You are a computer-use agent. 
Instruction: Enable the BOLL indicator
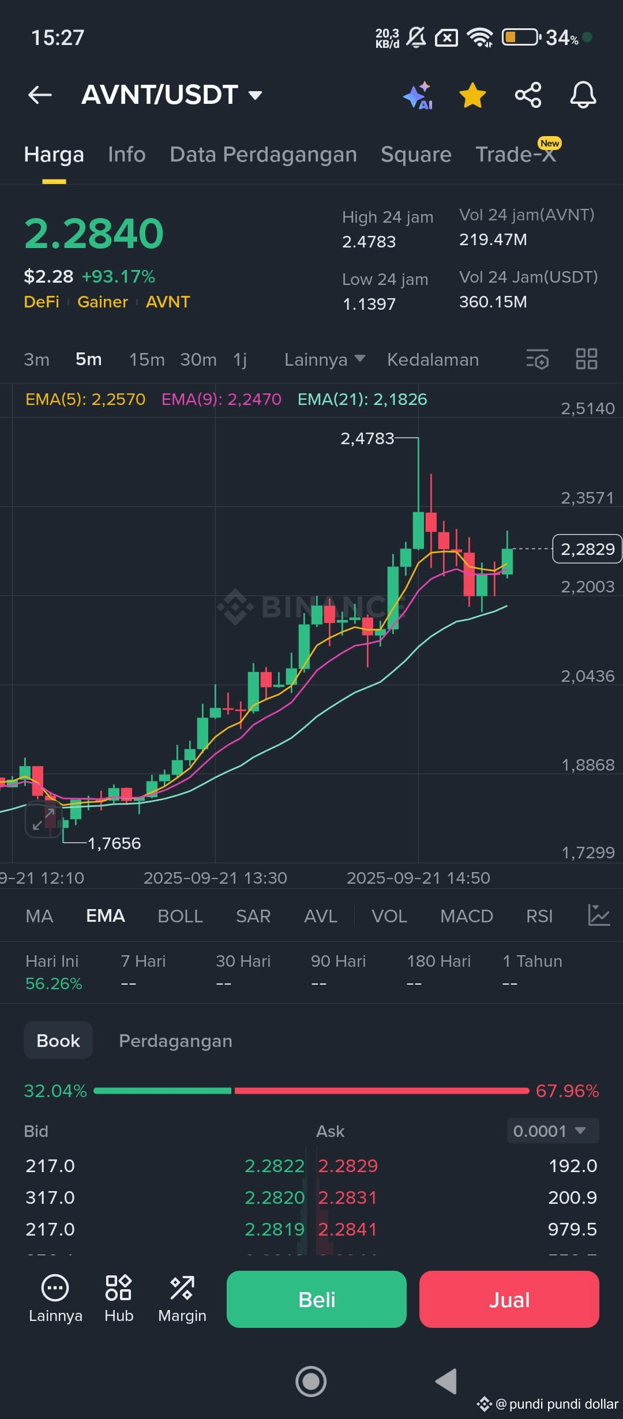[x=180, y=916]
